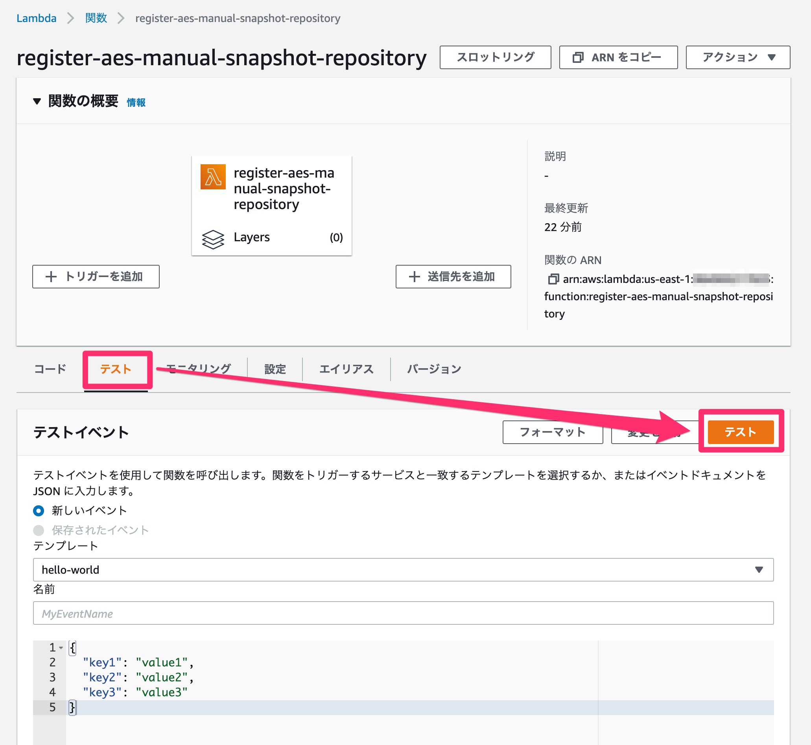
Task: Select the Layers (0) row
Action: [271, 237]
